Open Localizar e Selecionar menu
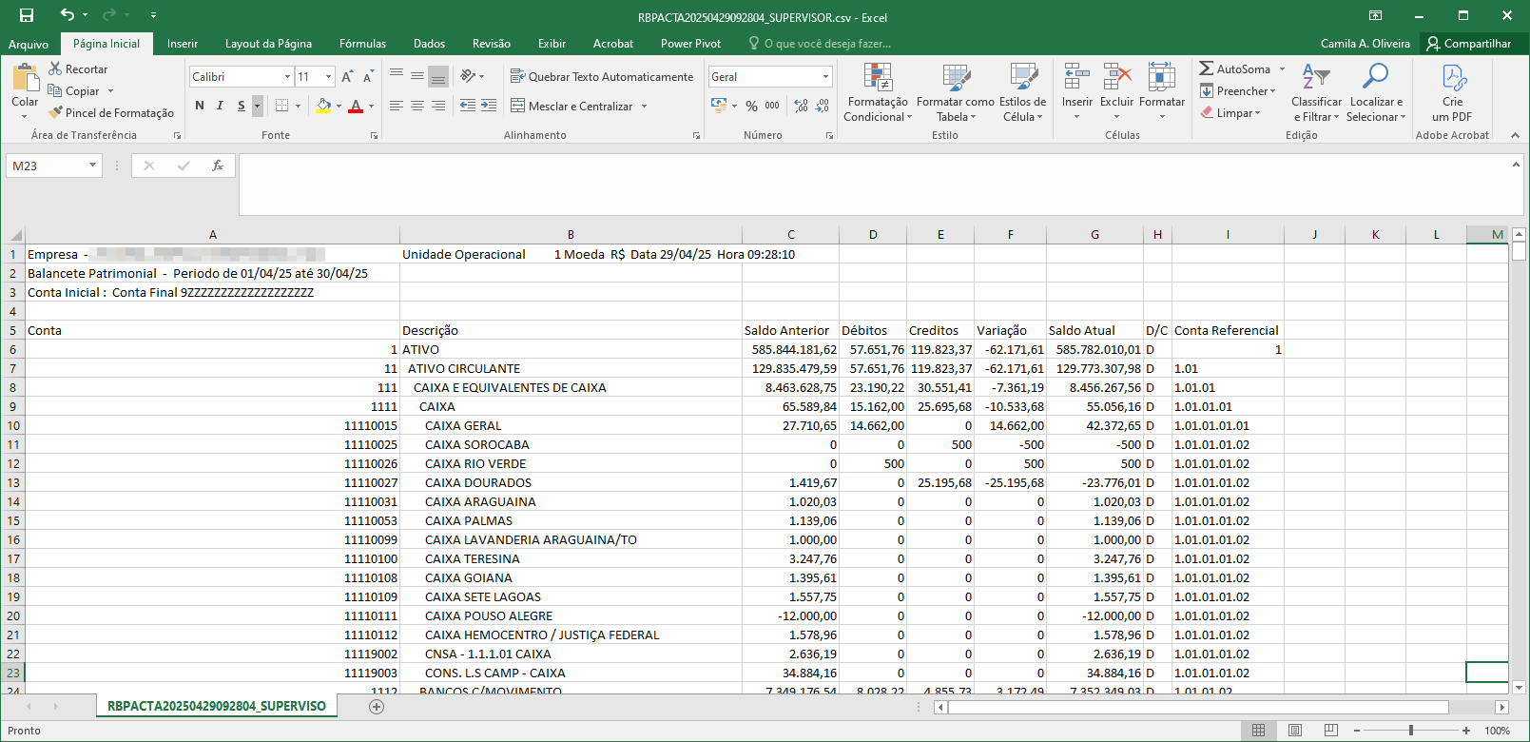 [1376, 92]
